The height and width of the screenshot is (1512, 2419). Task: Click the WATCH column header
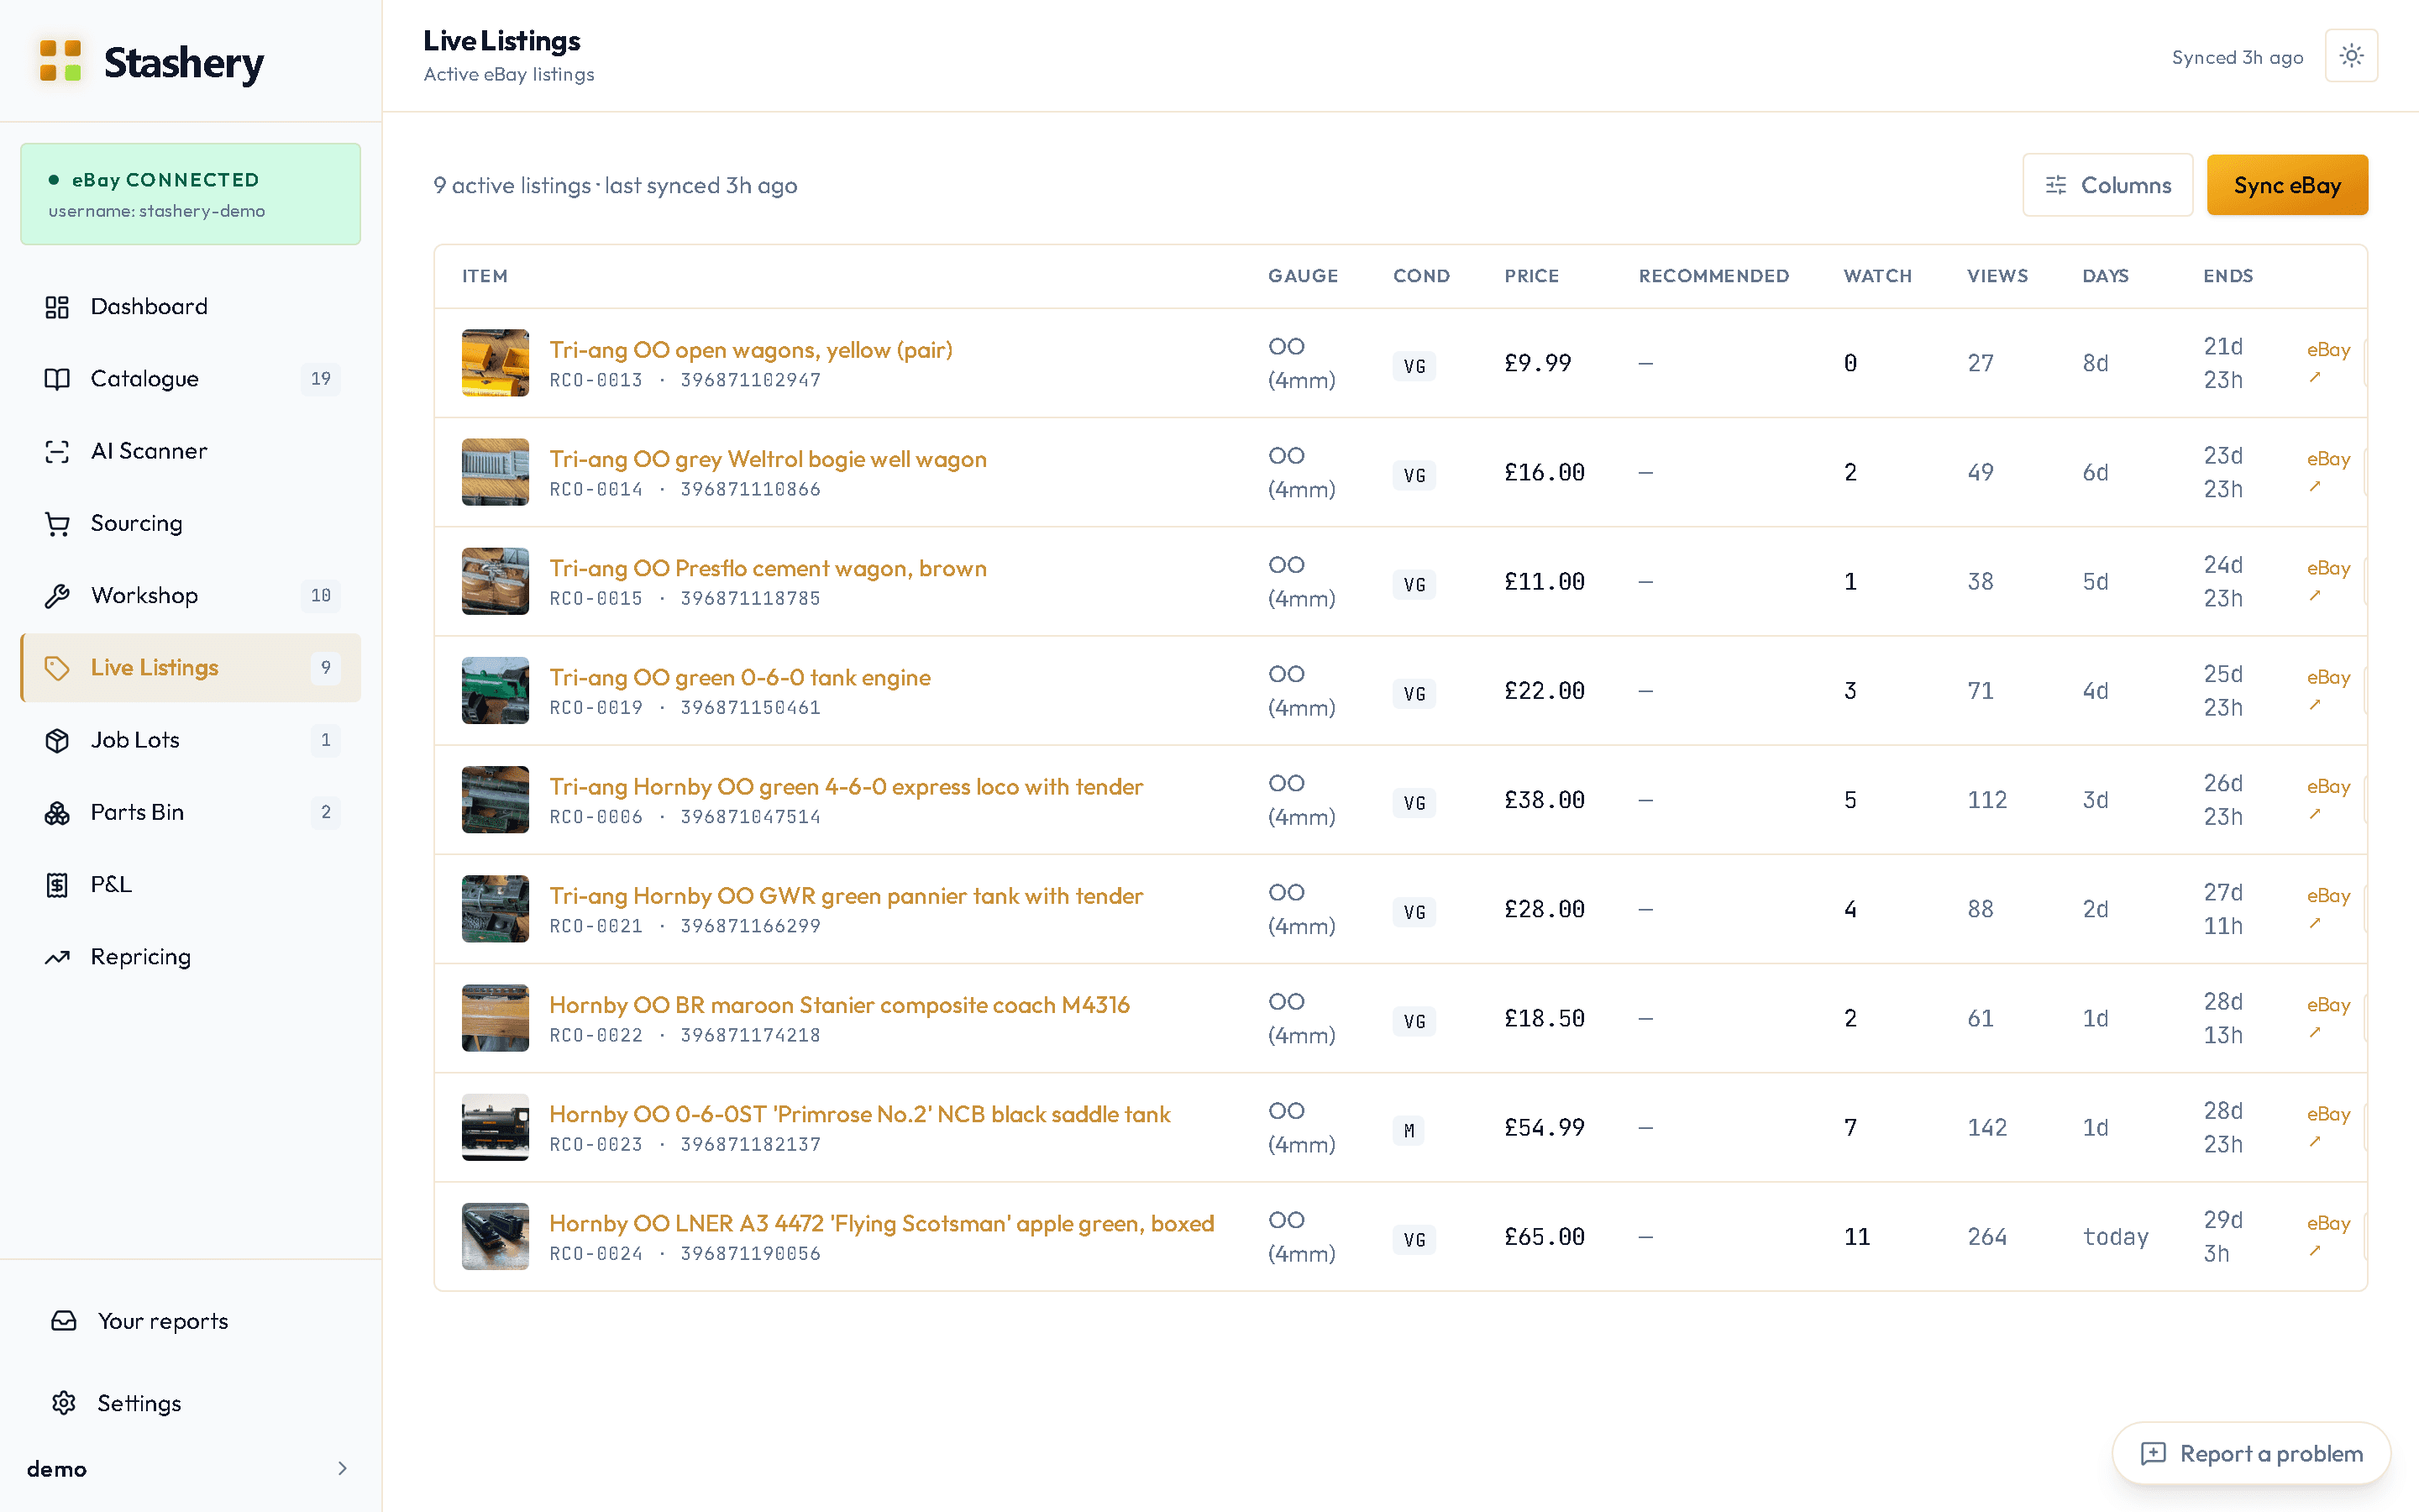coord(1877,276)
